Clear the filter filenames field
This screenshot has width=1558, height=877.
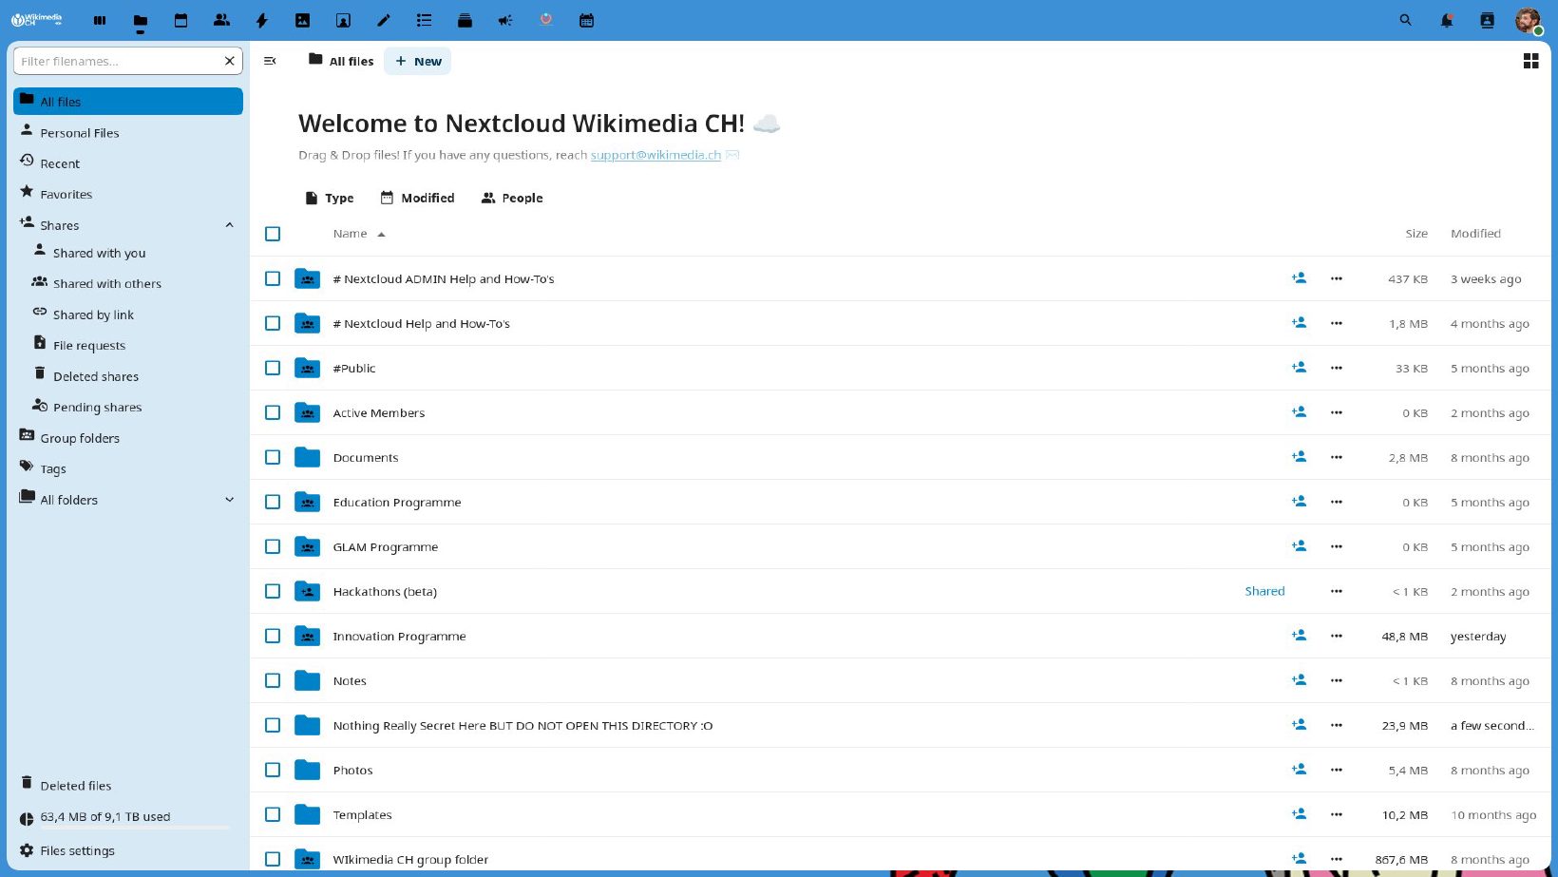pyautogui.click(x=229, y=61)
